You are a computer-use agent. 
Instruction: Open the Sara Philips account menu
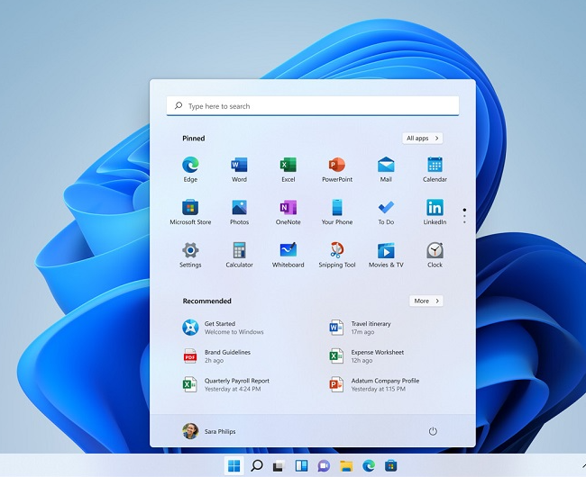[x=209, y=431]
